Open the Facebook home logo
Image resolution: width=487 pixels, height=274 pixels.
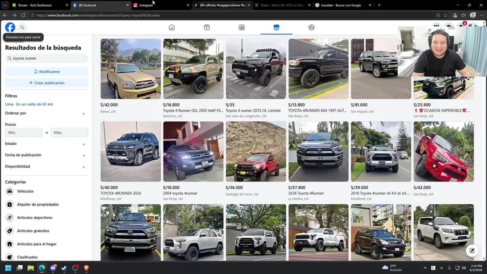coord(10,27)
